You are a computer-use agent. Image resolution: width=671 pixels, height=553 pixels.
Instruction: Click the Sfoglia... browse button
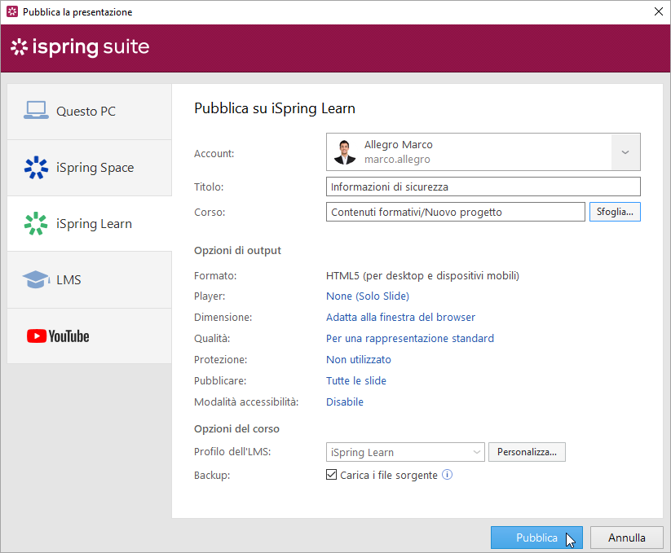[614, 212]
